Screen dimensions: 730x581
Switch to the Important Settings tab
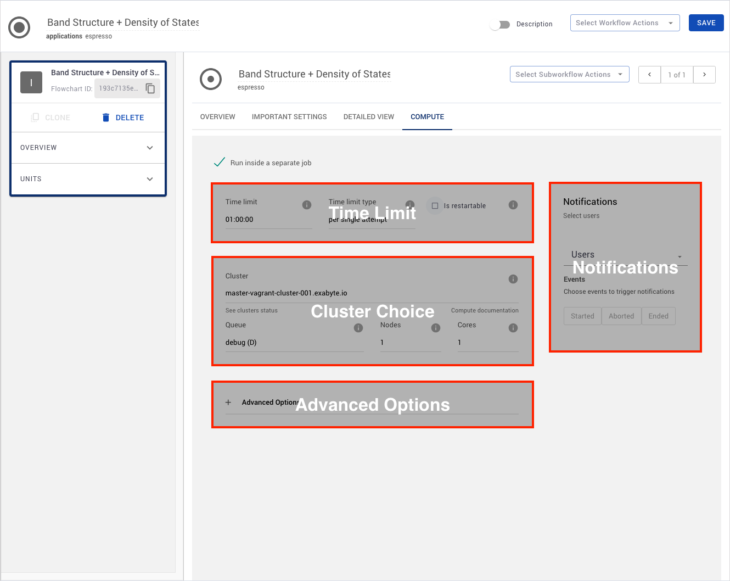pos(289,117)
